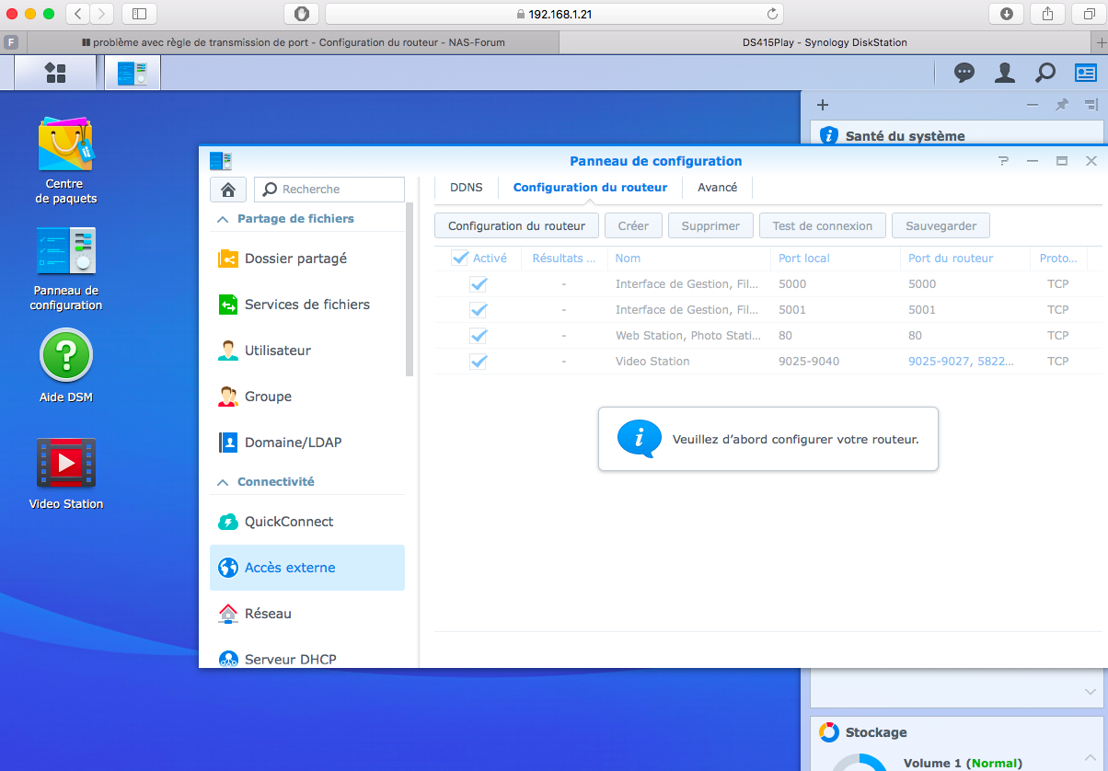Viewport: 1108px width, 771px height.
Task: Collapse the Partage de fichiers section
Action: click(x=223, y=219)
